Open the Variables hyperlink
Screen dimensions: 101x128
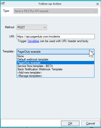point(33,41)
